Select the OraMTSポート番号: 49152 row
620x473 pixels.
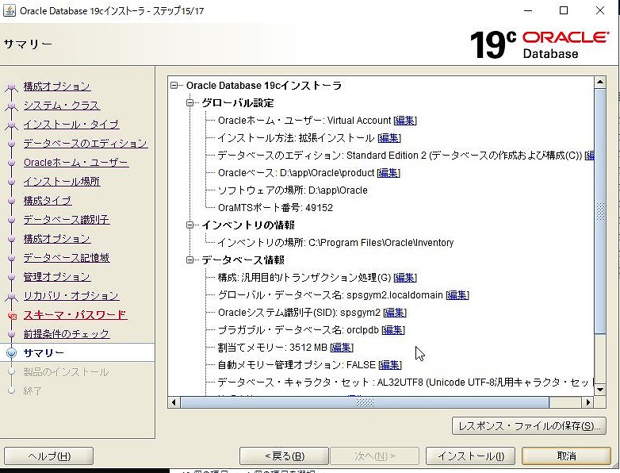275,208
